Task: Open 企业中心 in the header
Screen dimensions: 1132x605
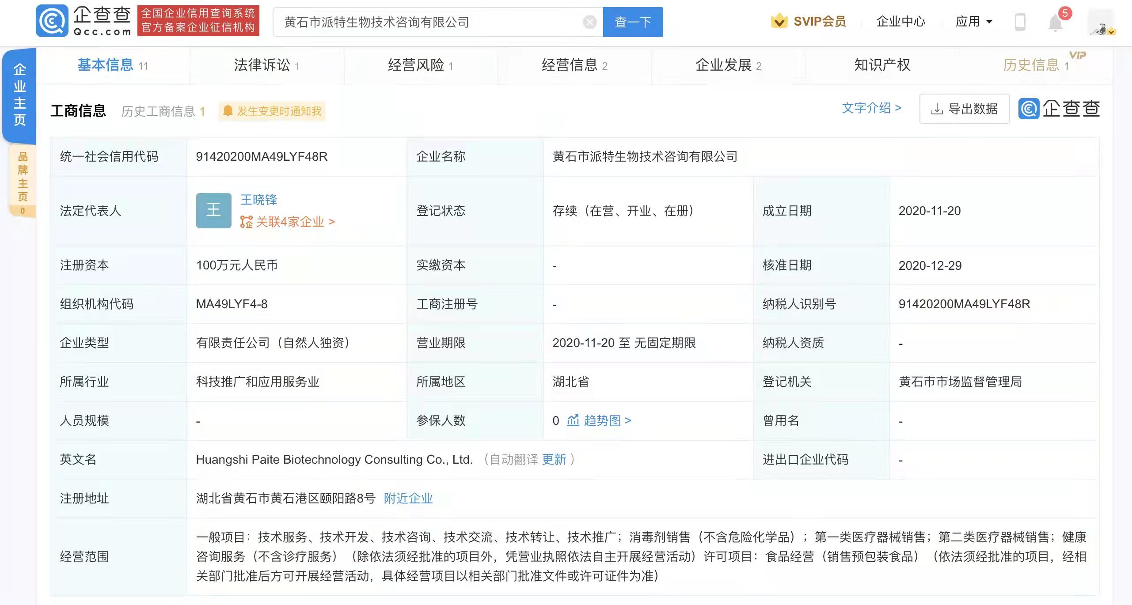Action: pos(900,21)
